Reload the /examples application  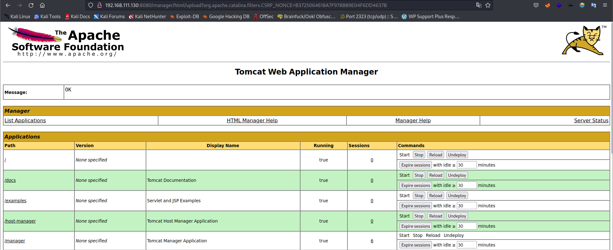pos(436,196)
